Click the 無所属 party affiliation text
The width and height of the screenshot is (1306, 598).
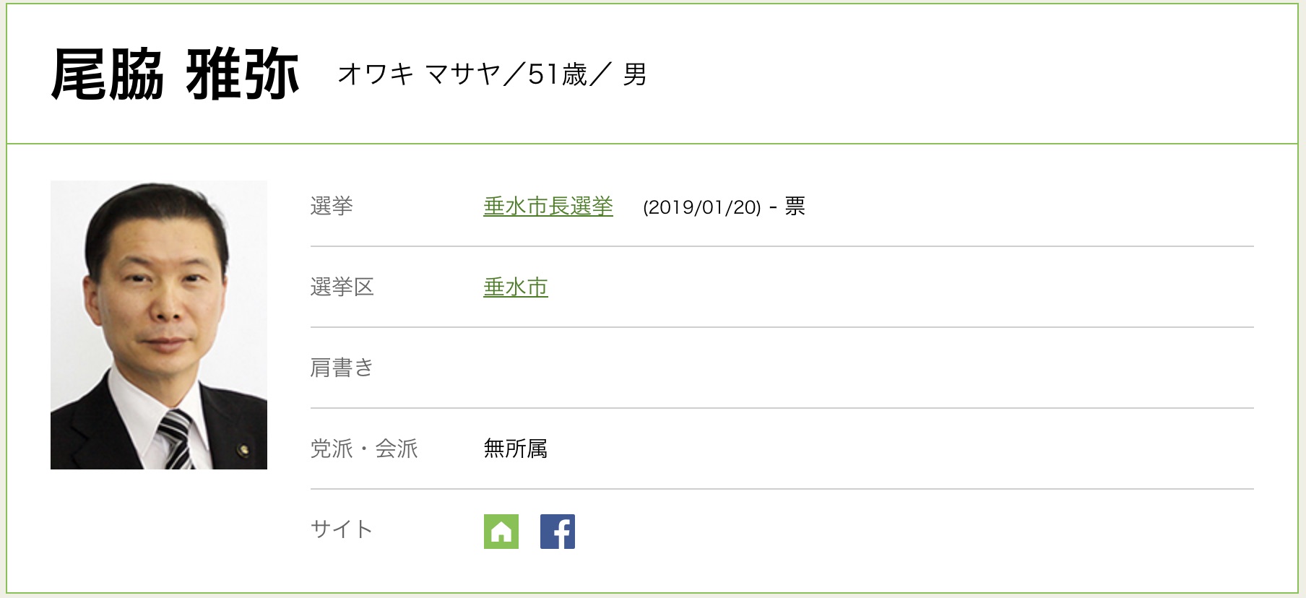516,449
